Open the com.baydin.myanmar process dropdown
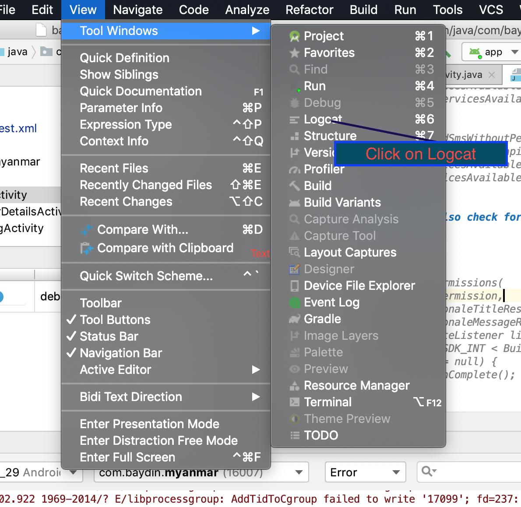This screenshot has width=521, height=507. (201, 472)
